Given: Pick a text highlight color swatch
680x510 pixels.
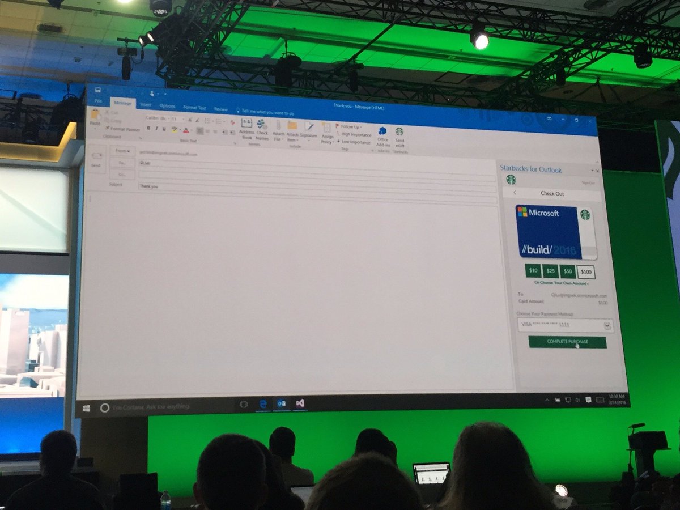Looking at the screenshot, I should click(x=173, y=129).
